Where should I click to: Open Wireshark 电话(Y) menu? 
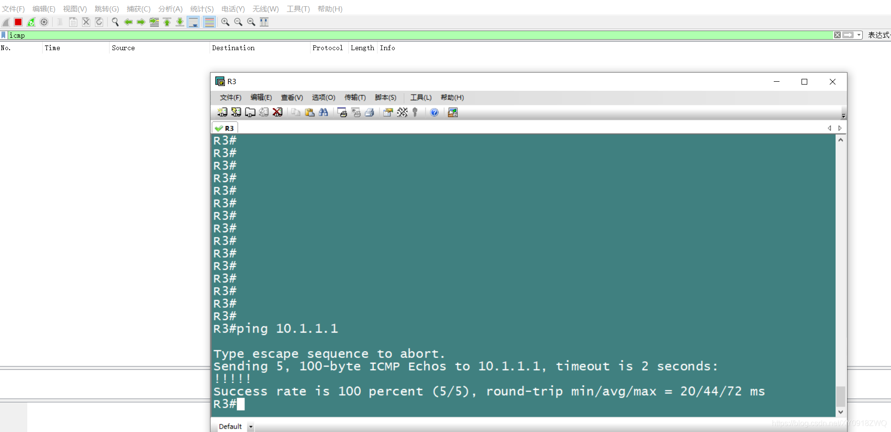pyautogui.click(x=233, y=9)
